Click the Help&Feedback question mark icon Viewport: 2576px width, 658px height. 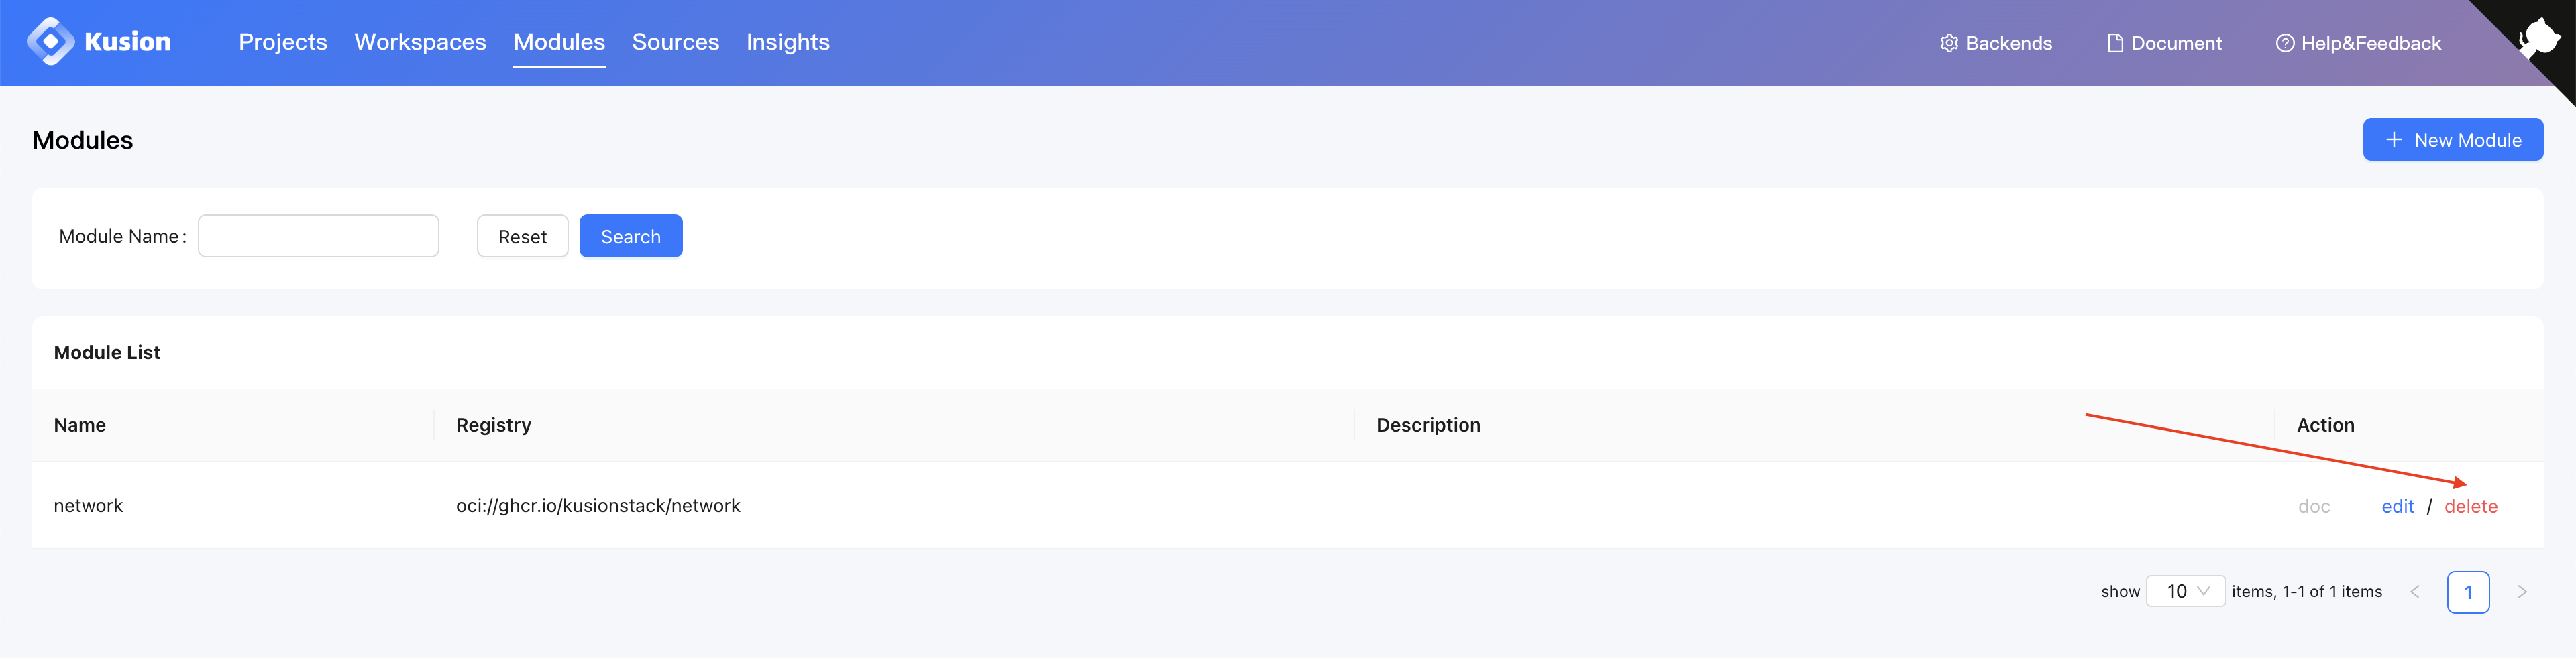2284,43
